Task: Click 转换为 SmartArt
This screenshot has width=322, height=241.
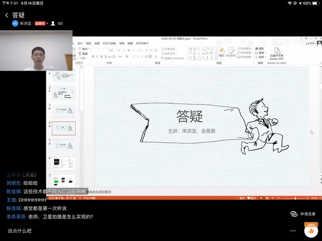Action: coord(172,58)
